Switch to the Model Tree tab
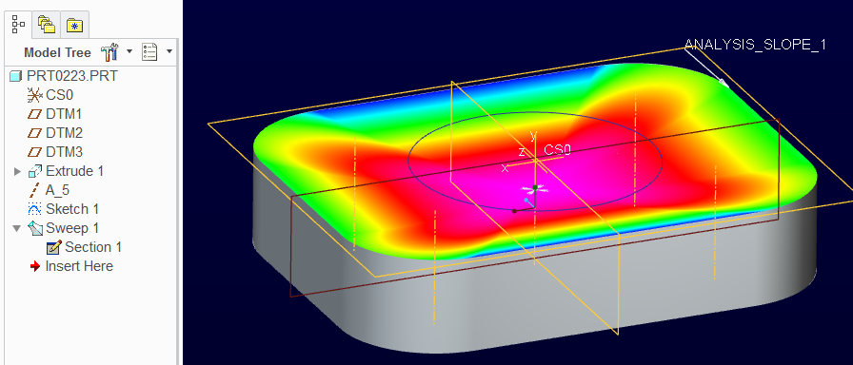The height and width of the screenshot is (365, 853). point(18,24)
